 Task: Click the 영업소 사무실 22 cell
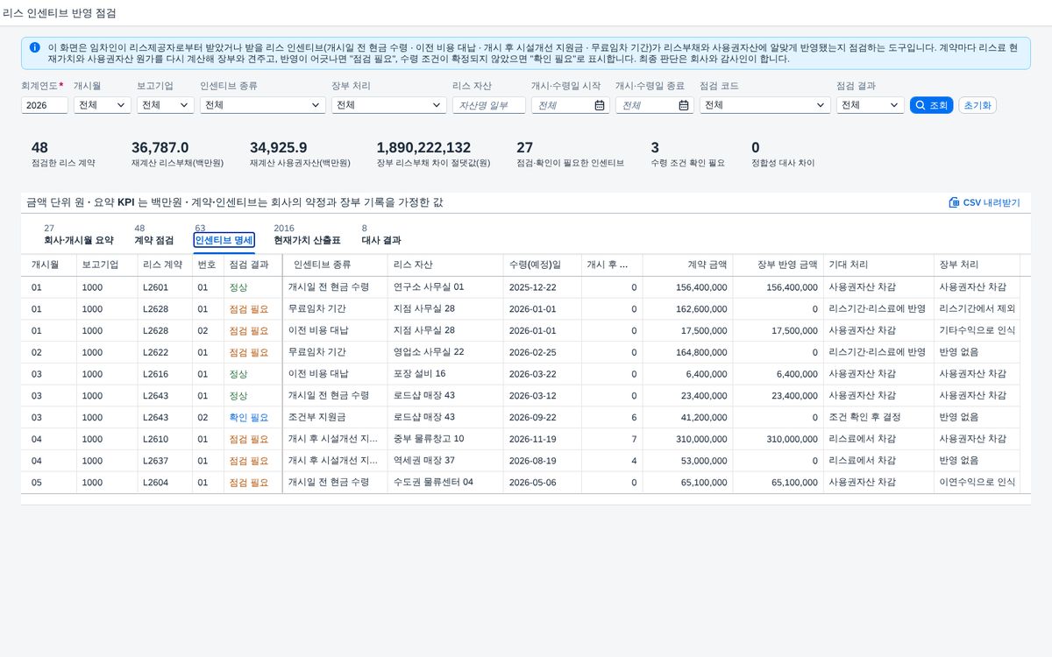click(x=445, y=352)
